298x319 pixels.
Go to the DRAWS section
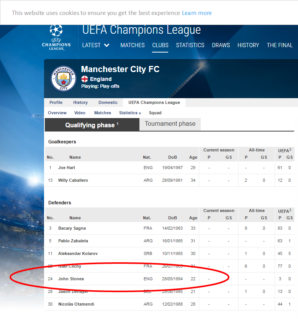[x=221, y=45]
